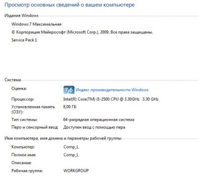Select the Издание Windows section header
Viewport: 198px width, 178px height.
click(x=21, y=16)
